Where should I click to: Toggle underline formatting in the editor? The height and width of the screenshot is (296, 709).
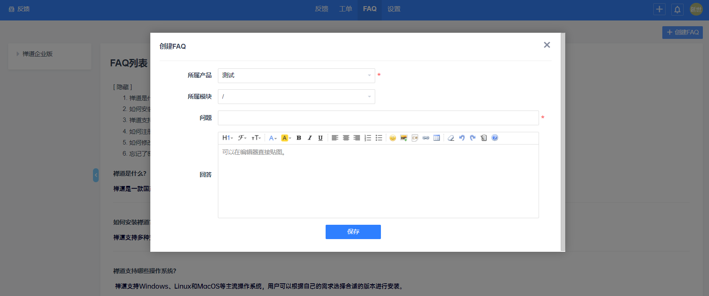[320, 138]
